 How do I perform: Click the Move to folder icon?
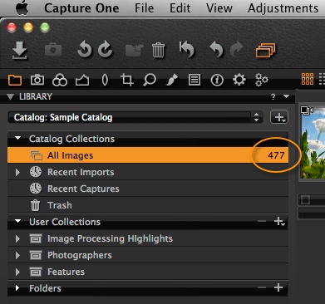click(x=134, y=50)
